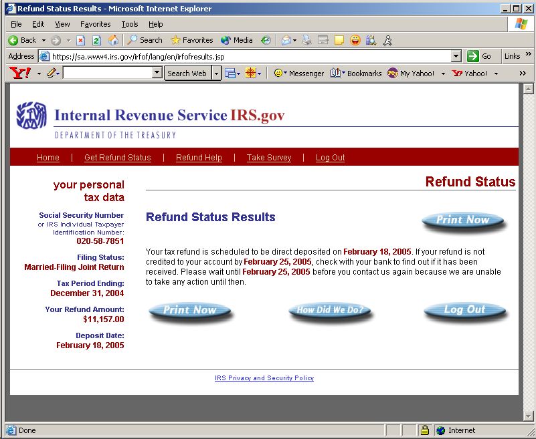The height and width of the screenshot is (439, 536).
Task: Click the Yahoo! Y! logo
Action: pos(20,73)
